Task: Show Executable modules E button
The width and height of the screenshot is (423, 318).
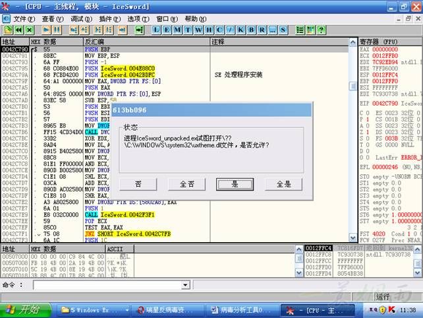Action: 167,30
